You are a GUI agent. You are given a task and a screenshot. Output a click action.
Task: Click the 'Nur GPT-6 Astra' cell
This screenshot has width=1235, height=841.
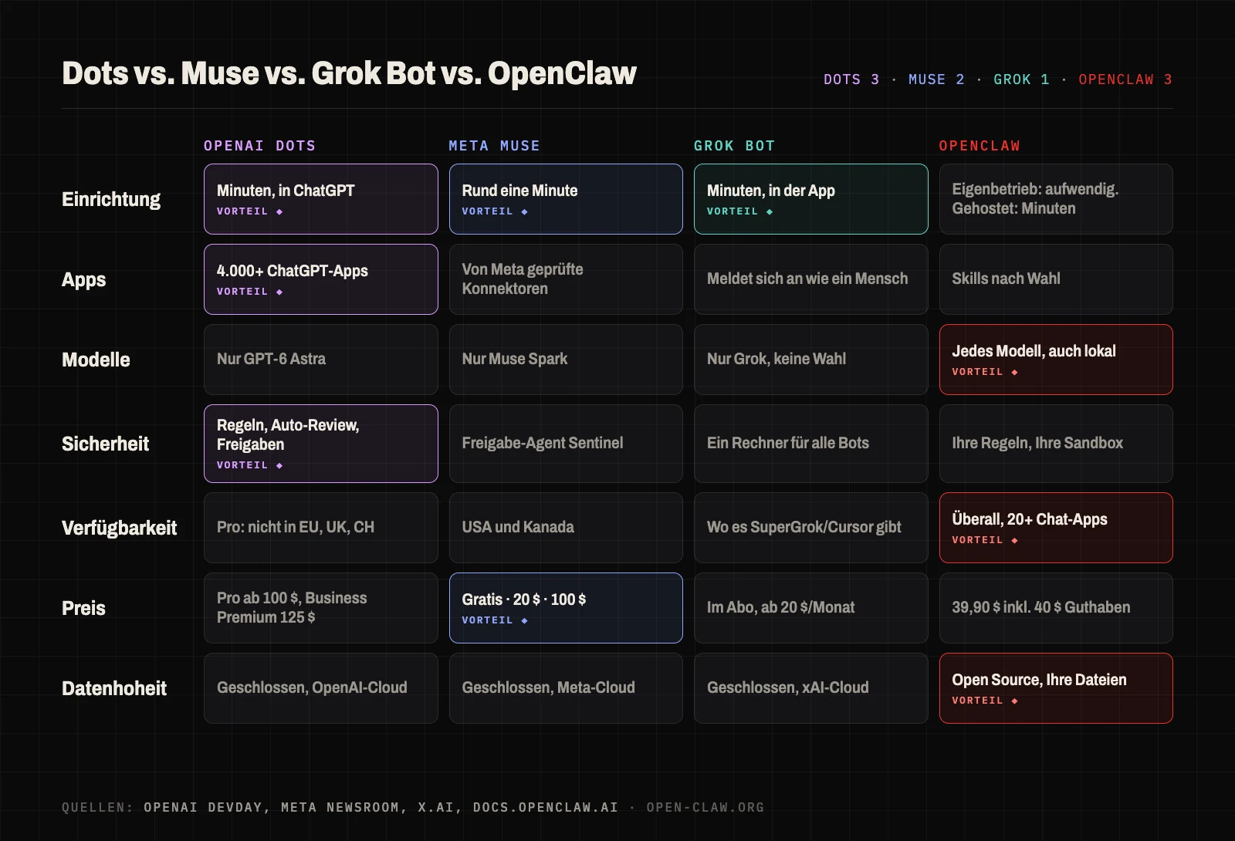321,360
